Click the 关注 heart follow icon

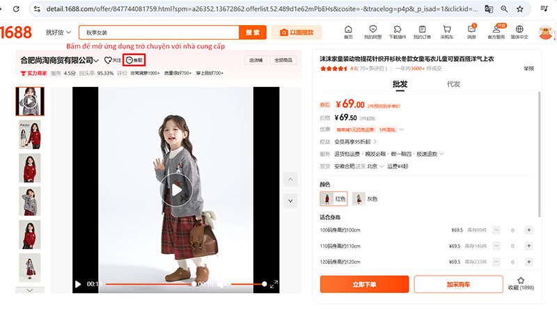point(111,61)
